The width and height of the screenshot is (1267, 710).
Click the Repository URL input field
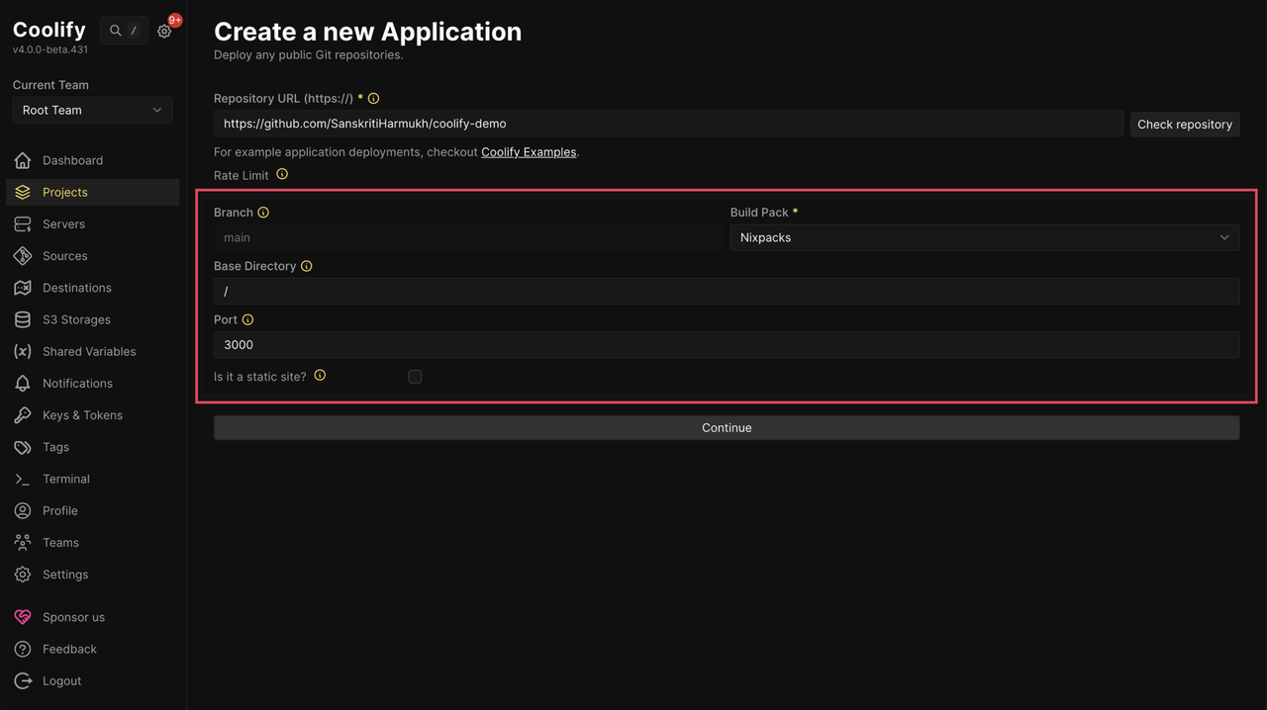click(668, 124)
